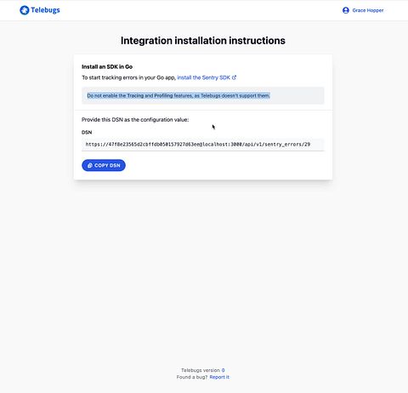Click the clipboard icon inside Copy DSN
The width and height of the screenshot is (408, 393).
(90, 165)
